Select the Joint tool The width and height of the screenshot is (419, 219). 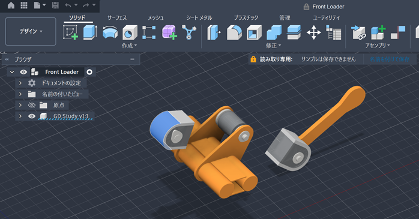pyautogui.click(x=398, y=32)
